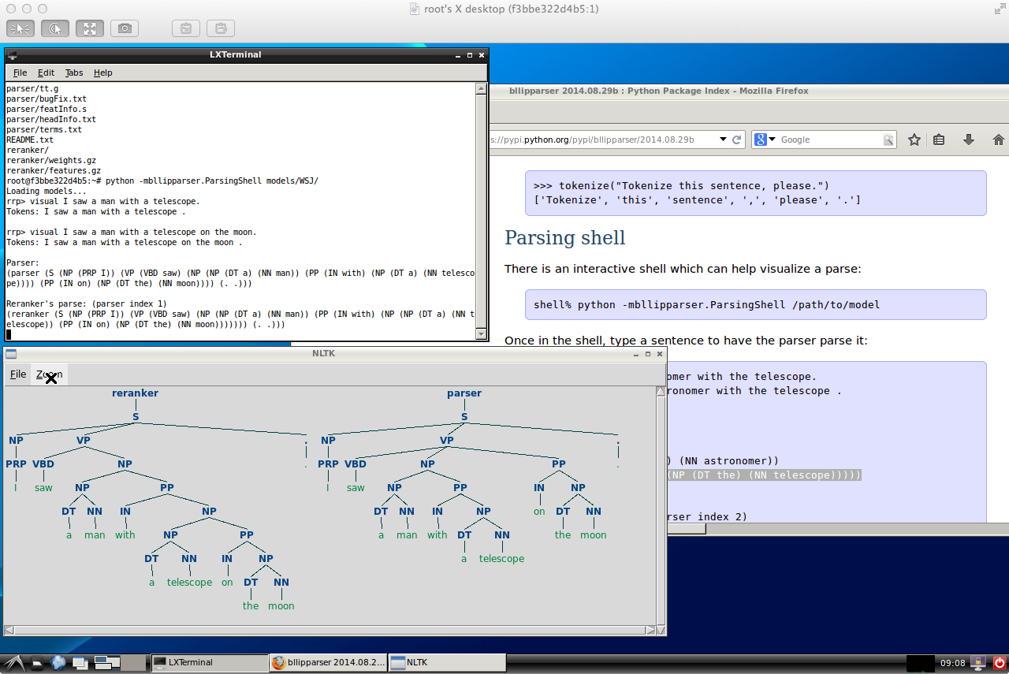
Task: Click the tokenize code example block
Action: (x=755, y=193)
